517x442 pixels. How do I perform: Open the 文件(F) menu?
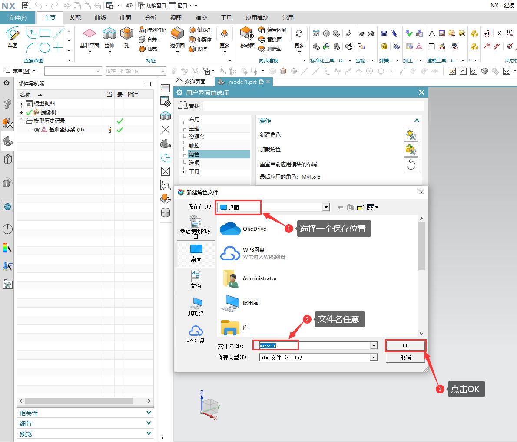coord(17,18)
